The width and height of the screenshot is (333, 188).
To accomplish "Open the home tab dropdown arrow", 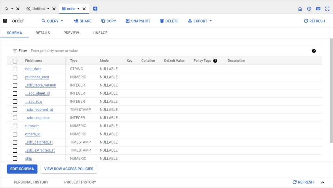I will point(12,9).
